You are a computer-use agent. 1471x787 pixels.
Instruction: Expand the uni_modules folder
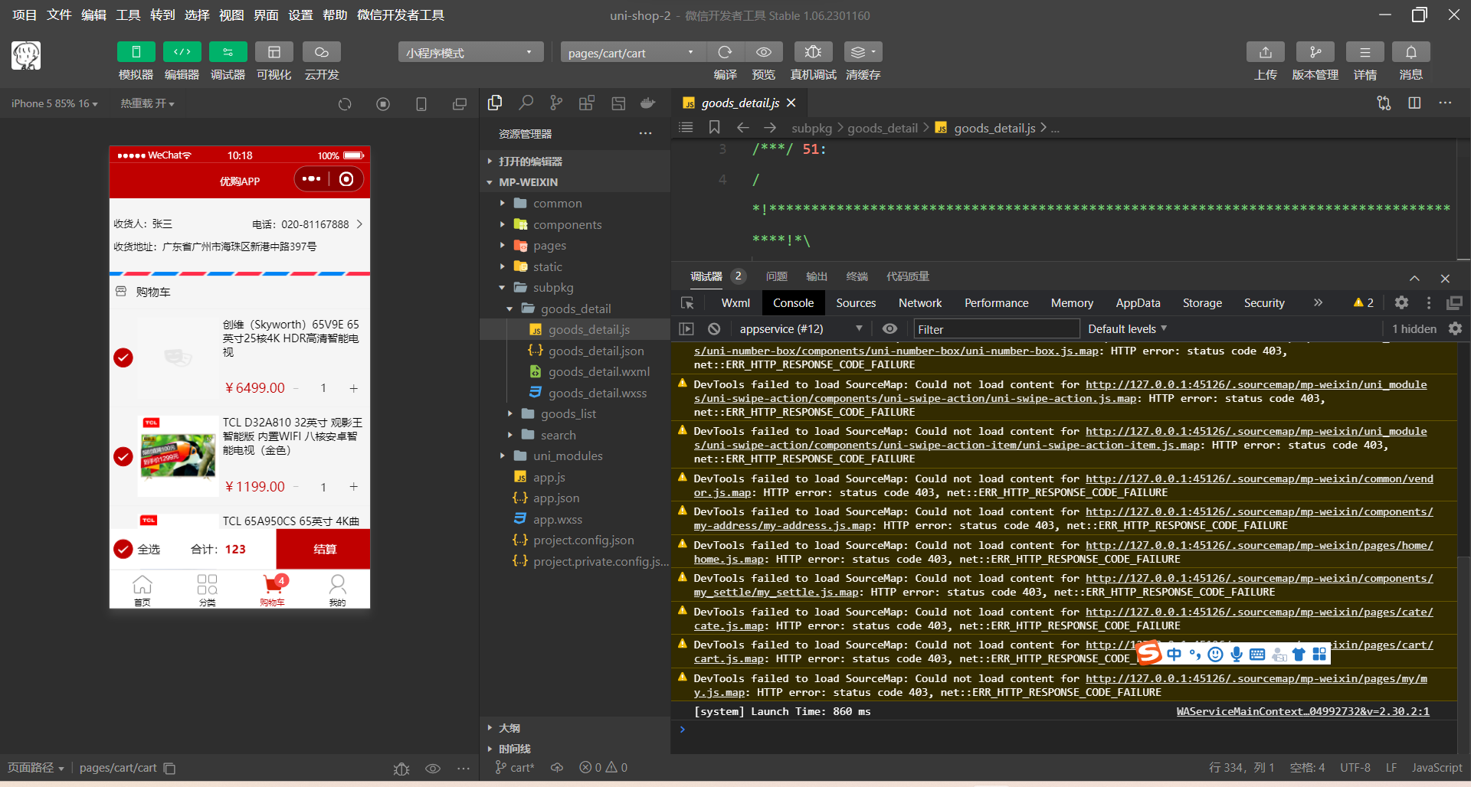coord(567,456)
